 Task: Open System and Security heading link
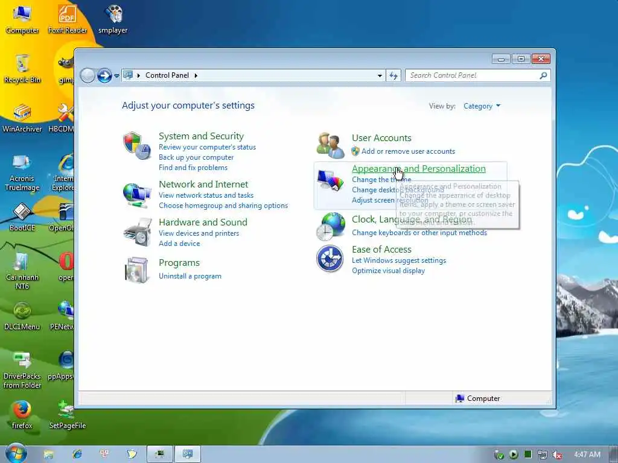point(201,136)
